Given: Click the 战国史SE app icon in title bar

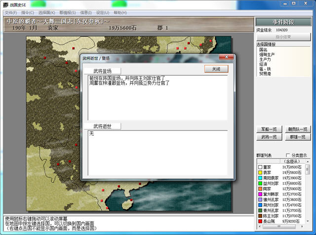Looking at the screenshot, I should click(x=6, y=5).
